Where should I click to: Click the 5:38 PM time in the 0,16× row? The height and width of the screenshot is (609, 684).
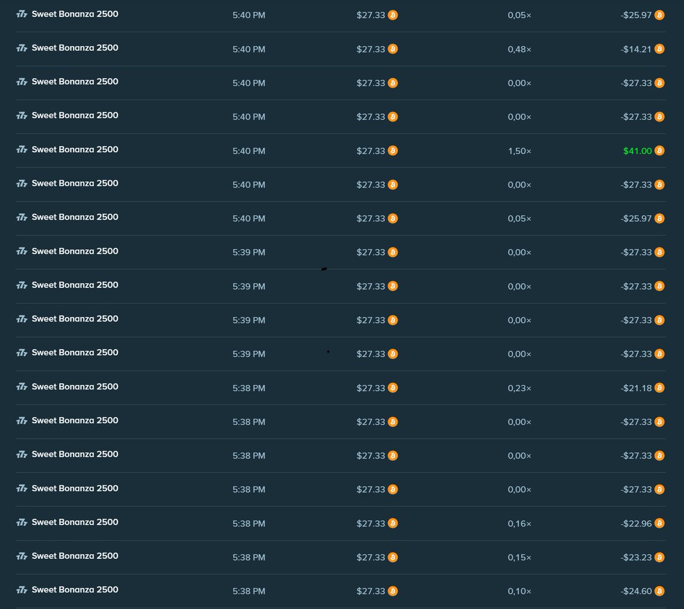tap(249, 523)
